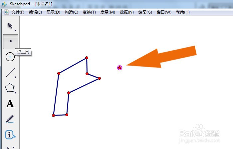Click the topmost polygon vertex
Image resolution: width=233 pixels, height=149 pixels.
tap(87, 58)
